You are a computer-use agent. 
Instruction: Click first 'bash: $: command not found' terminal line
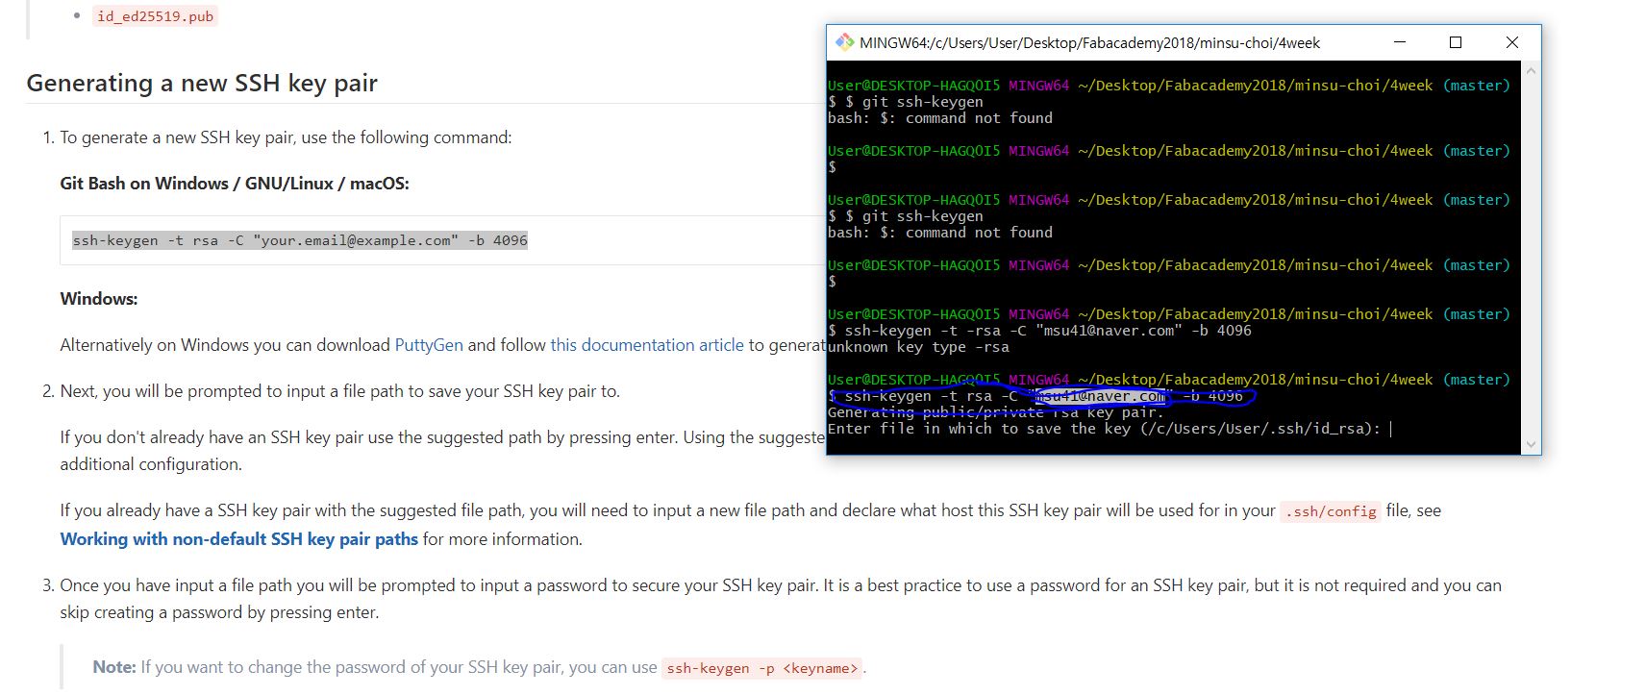[940, 118]
